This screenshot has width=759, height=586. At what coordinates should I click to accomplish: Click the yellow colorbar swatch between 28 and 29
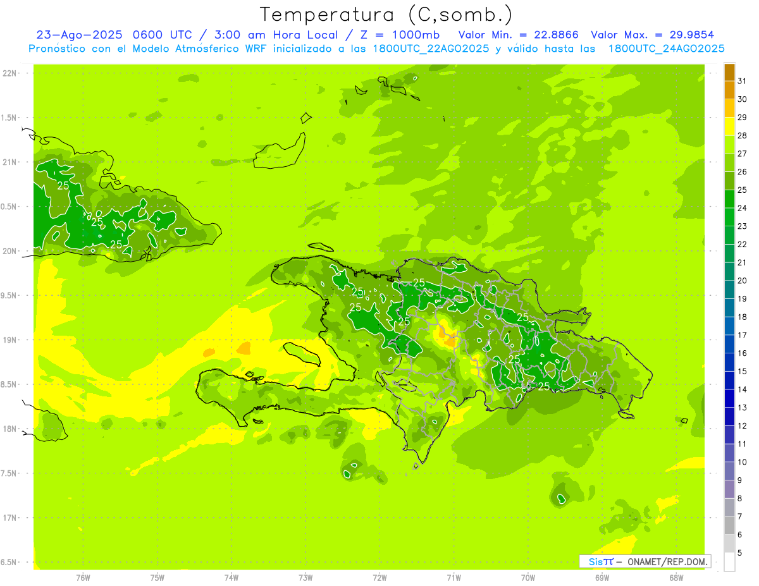[729, 126]
